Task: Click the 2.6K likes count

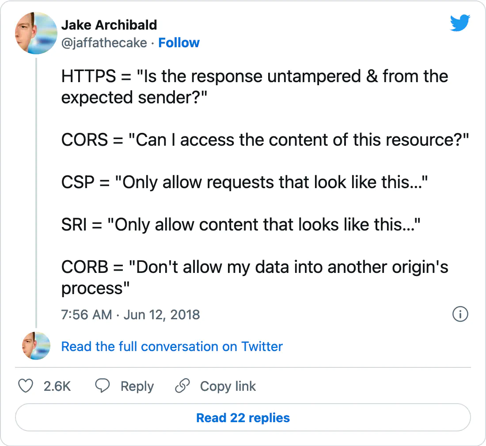Action: [57, 386]
